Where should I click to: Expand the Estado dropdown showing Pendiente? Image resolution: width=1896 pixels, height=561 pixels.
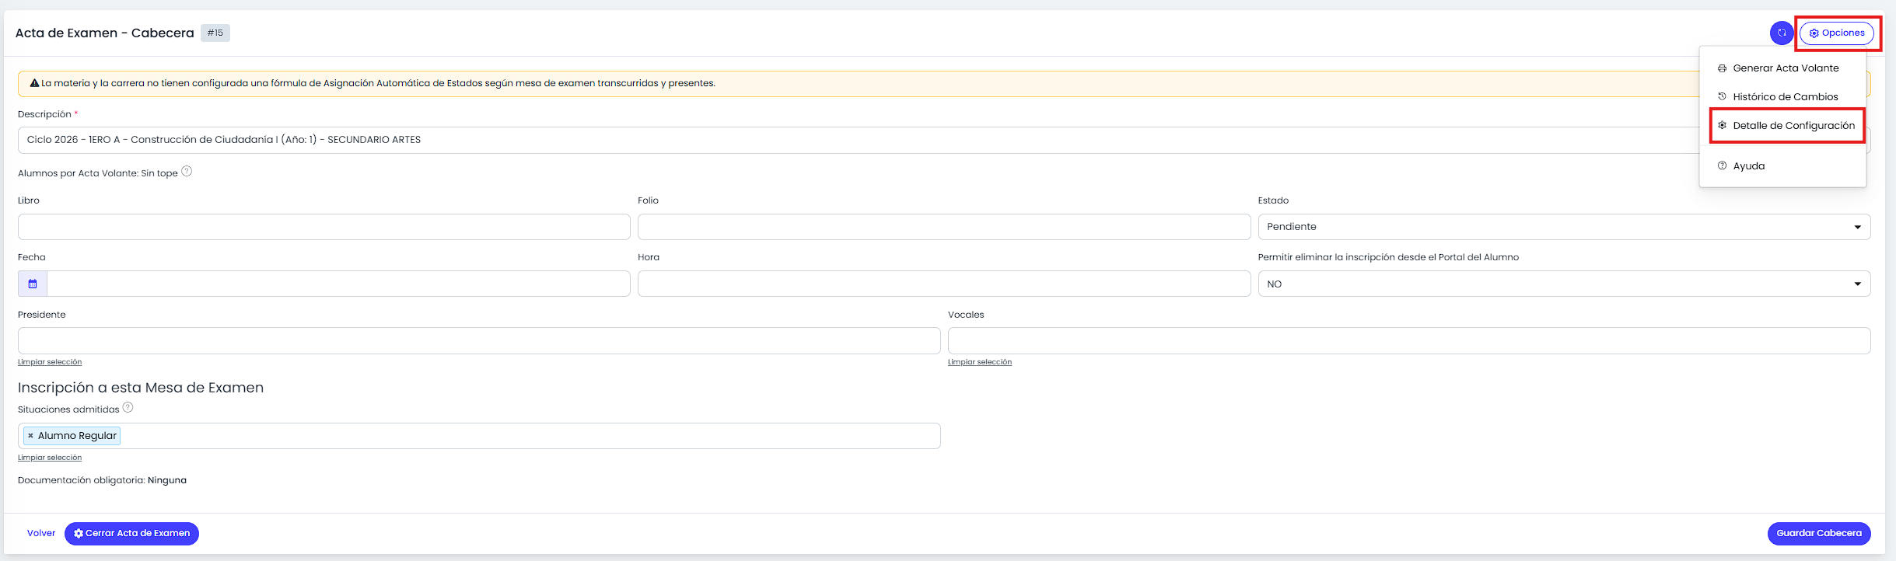(1564, 227)
